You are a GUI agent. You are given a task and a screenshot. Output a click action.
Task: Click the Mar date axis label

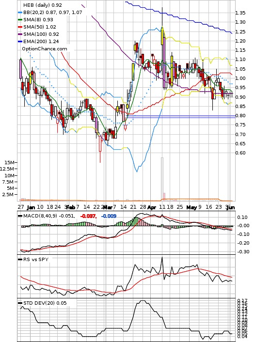(108, 207)
